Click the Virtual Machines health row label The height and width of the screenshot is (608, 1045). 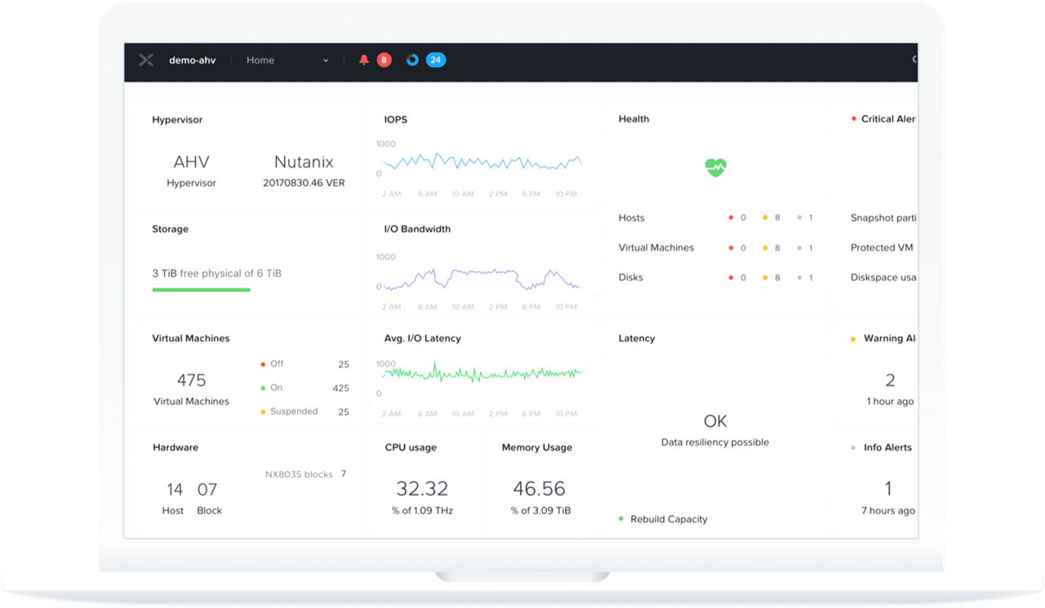656,248
